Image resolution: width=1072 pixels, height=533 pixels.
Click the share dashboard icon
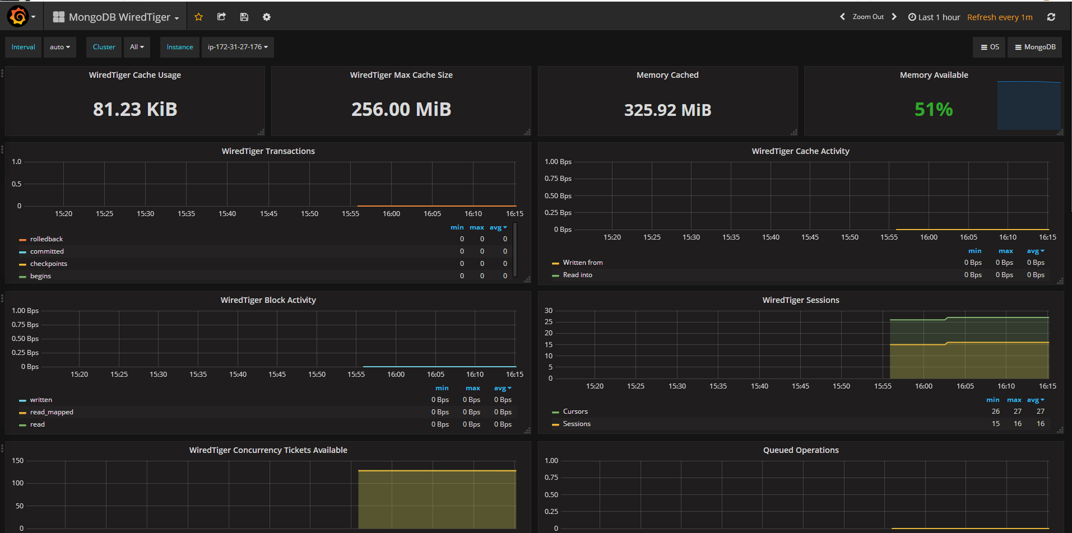click(221, 17)
